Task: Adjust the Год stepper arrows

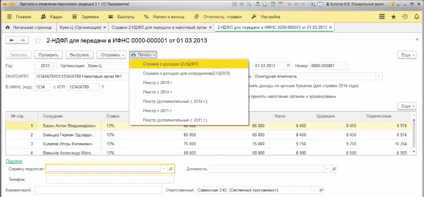Action: [x=54, y=66]
